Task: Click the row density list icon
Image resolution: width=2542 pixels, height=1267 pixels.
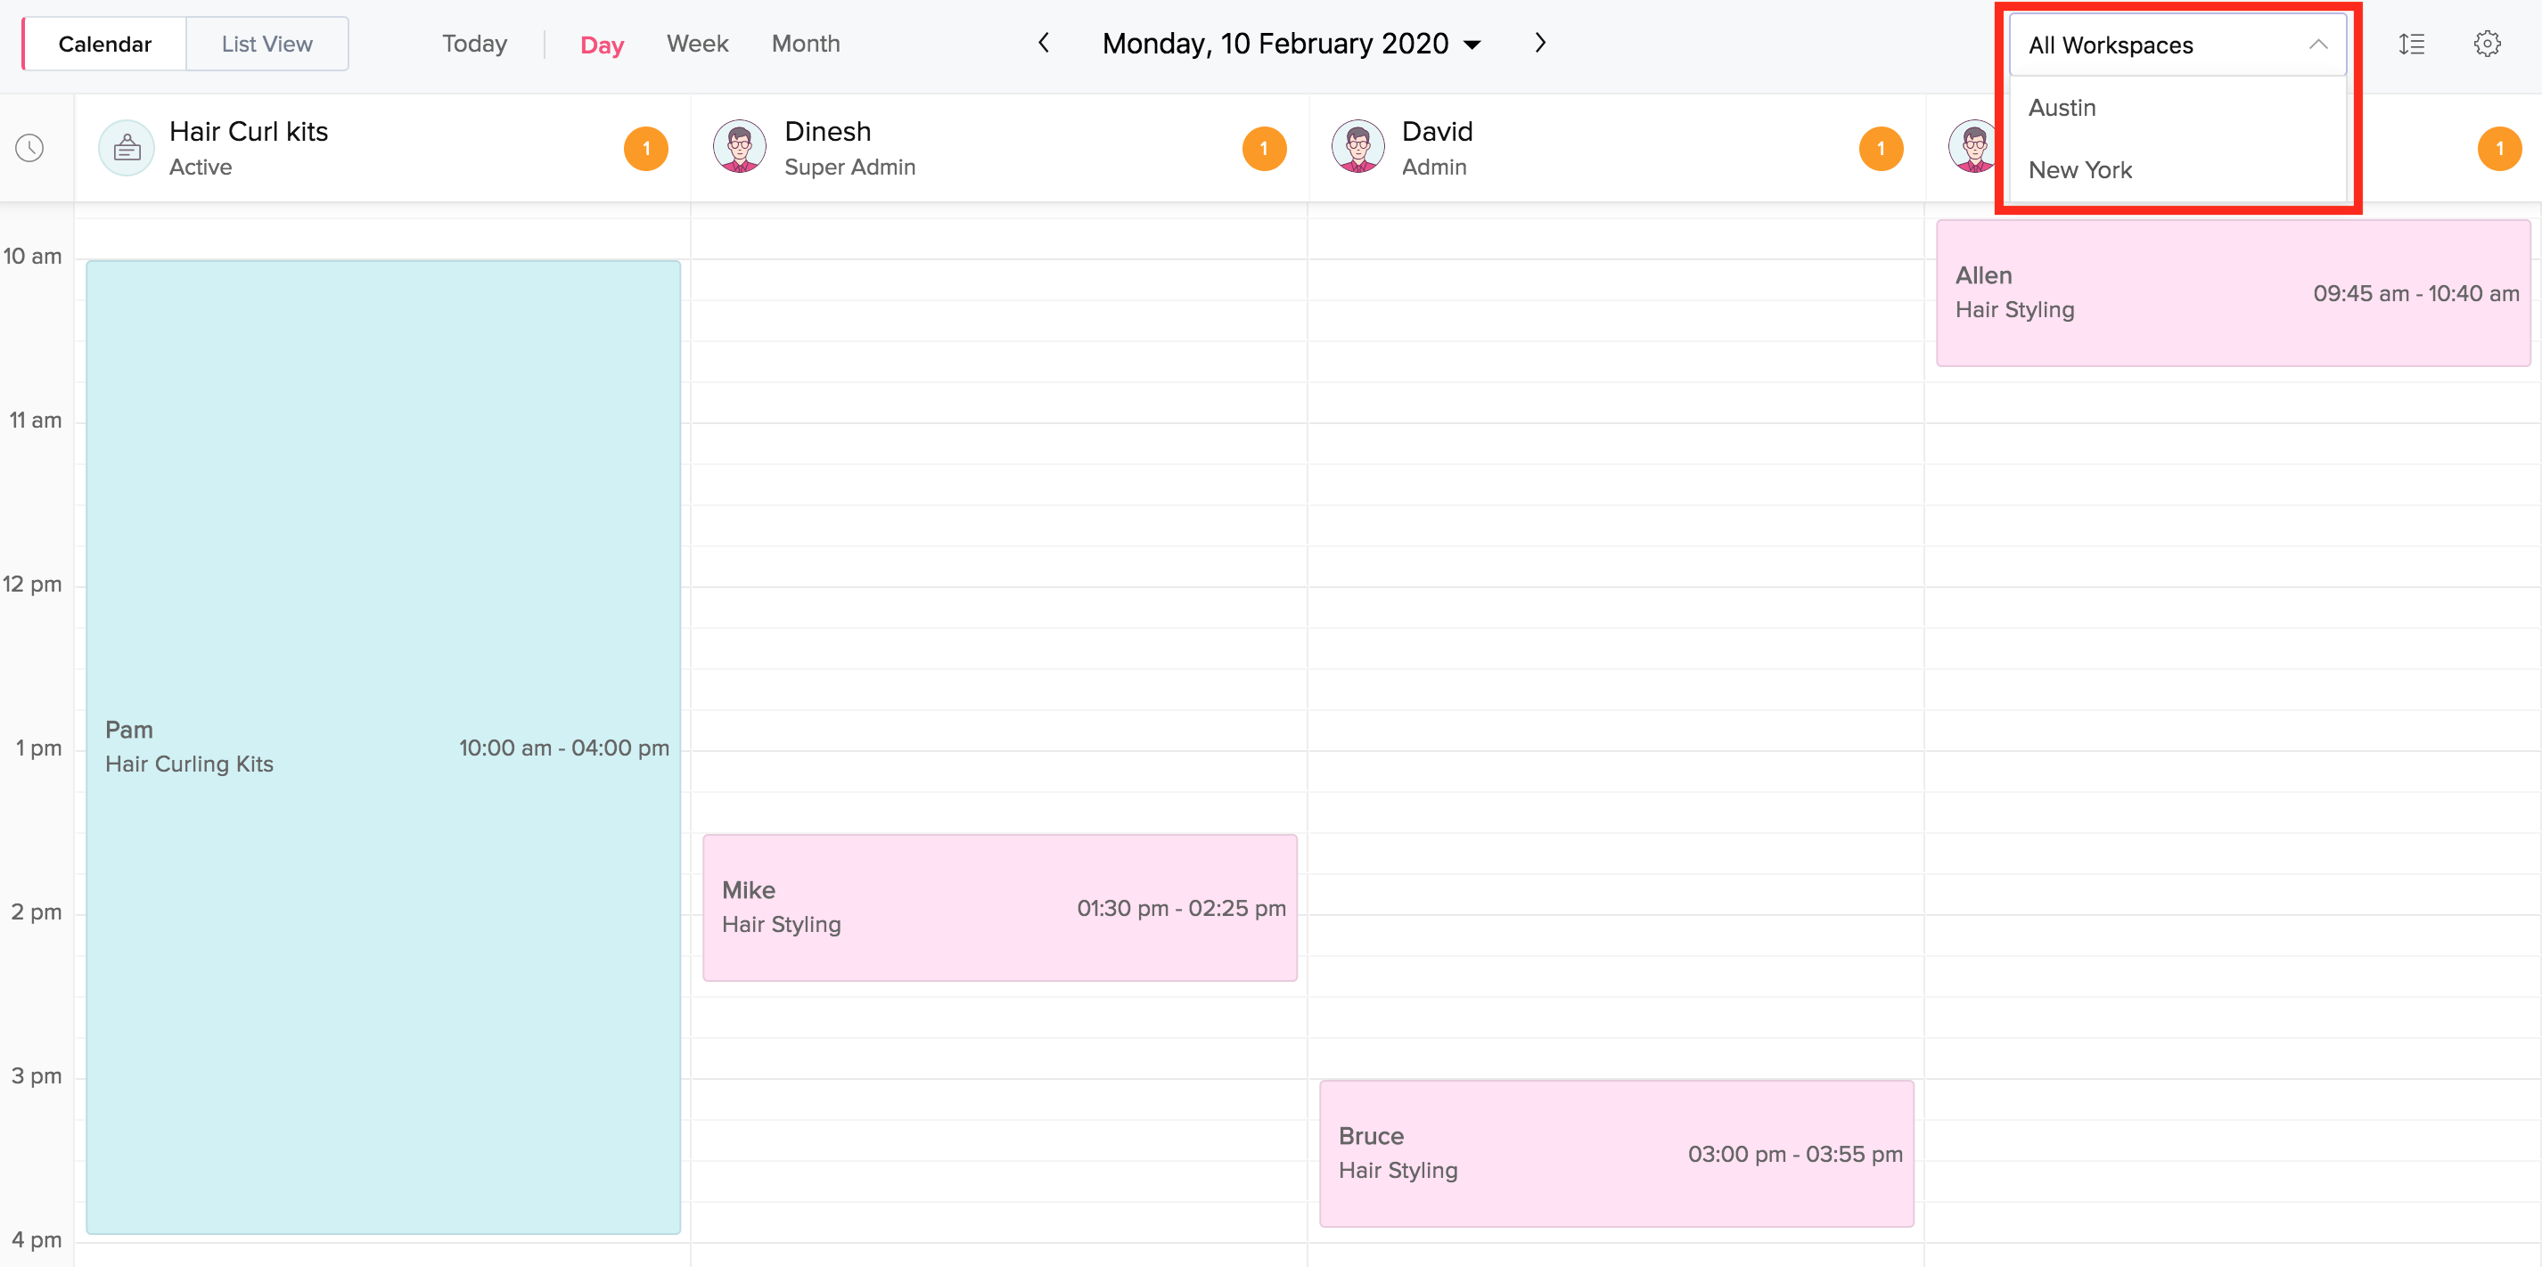Action: (x=2411, y=45)
